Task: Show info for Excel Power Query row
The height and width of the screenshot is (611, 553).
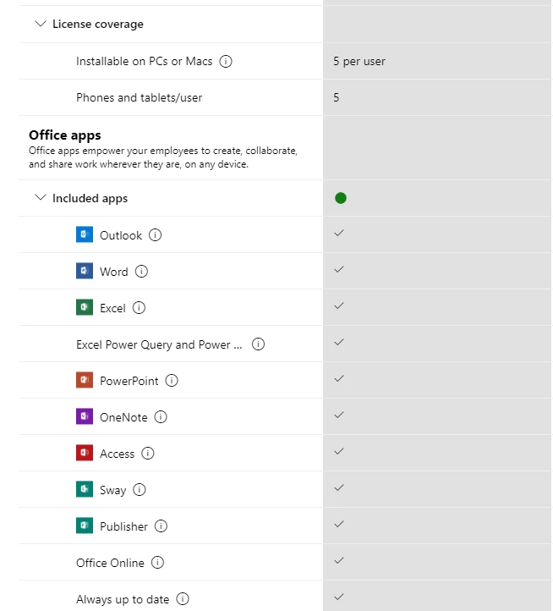Action: pyautogui.click(x=258, y=344)
